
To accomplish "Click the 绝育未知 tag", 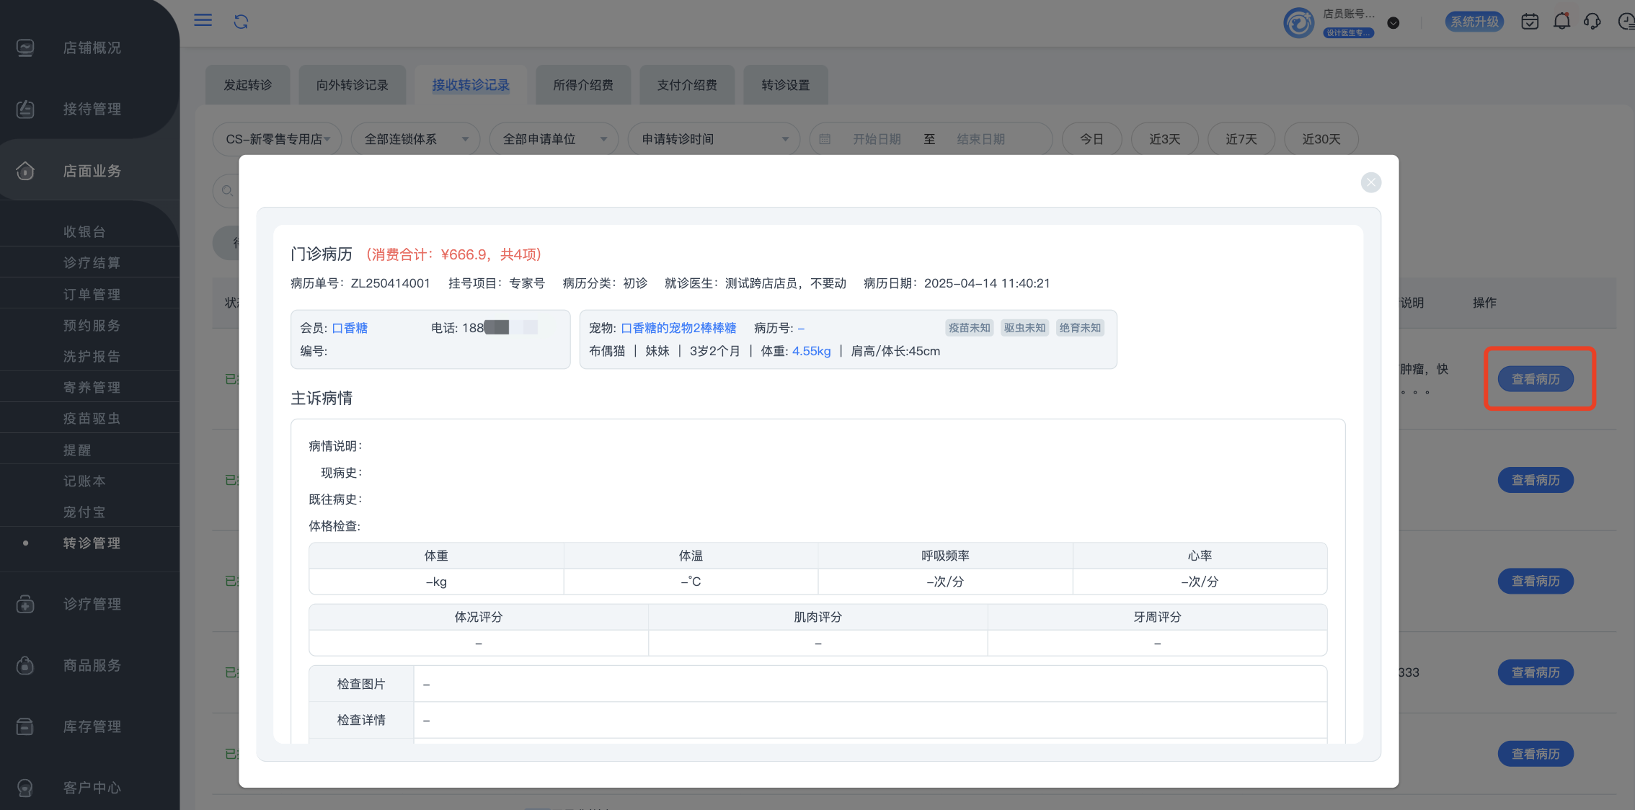I will [1080, 328].
